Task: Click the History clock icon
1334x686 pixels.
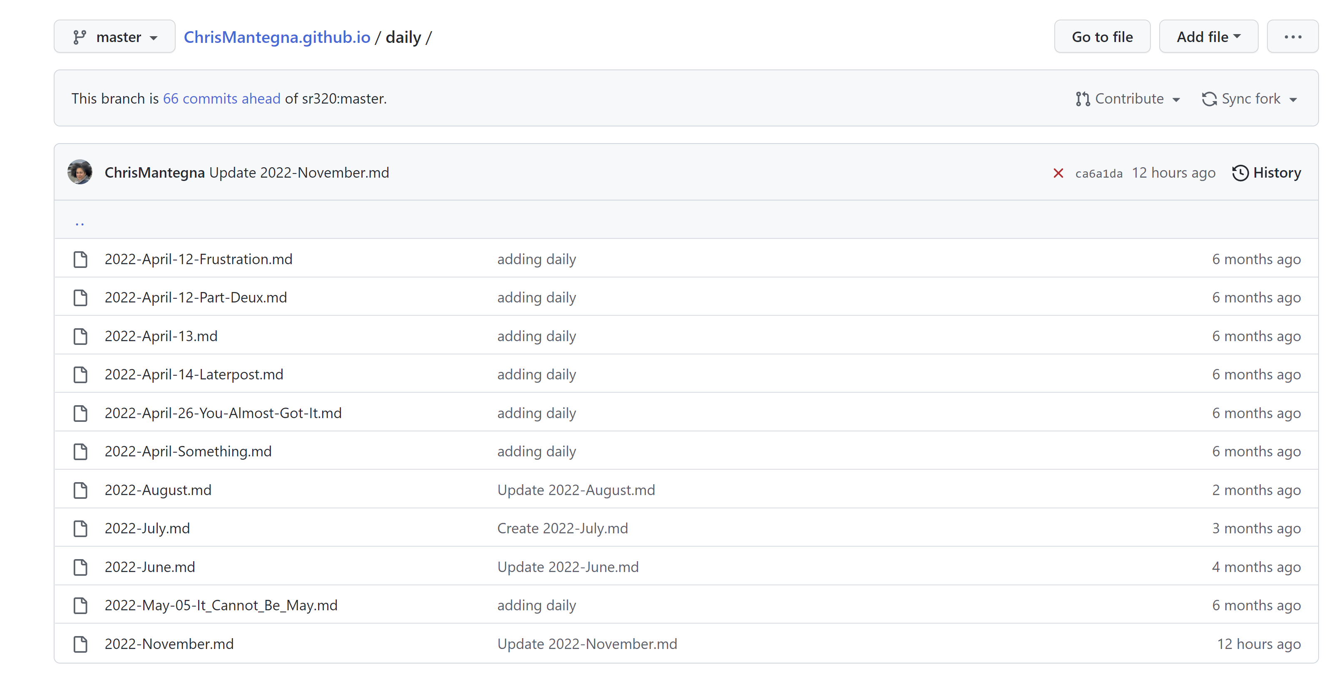Action: coord(1241,172)
